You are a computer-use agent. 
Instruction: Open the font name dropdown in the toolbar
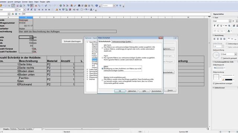pos(16,10)
